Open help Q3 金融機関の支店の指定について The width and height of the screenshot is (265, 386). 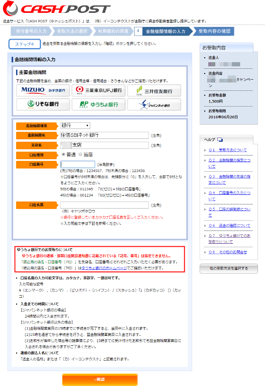(229, 180)
